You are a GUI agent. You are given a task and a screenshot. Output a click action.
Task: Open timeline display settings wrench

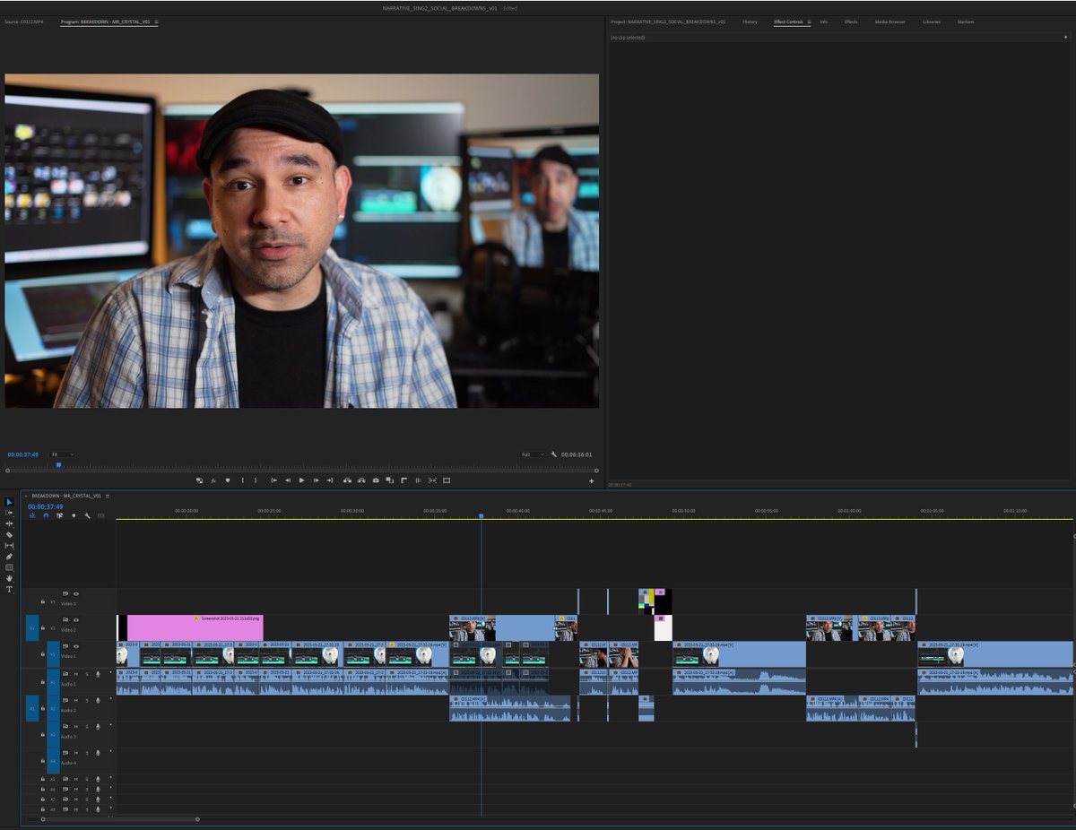pyautogui.click(x=87, y=515)
